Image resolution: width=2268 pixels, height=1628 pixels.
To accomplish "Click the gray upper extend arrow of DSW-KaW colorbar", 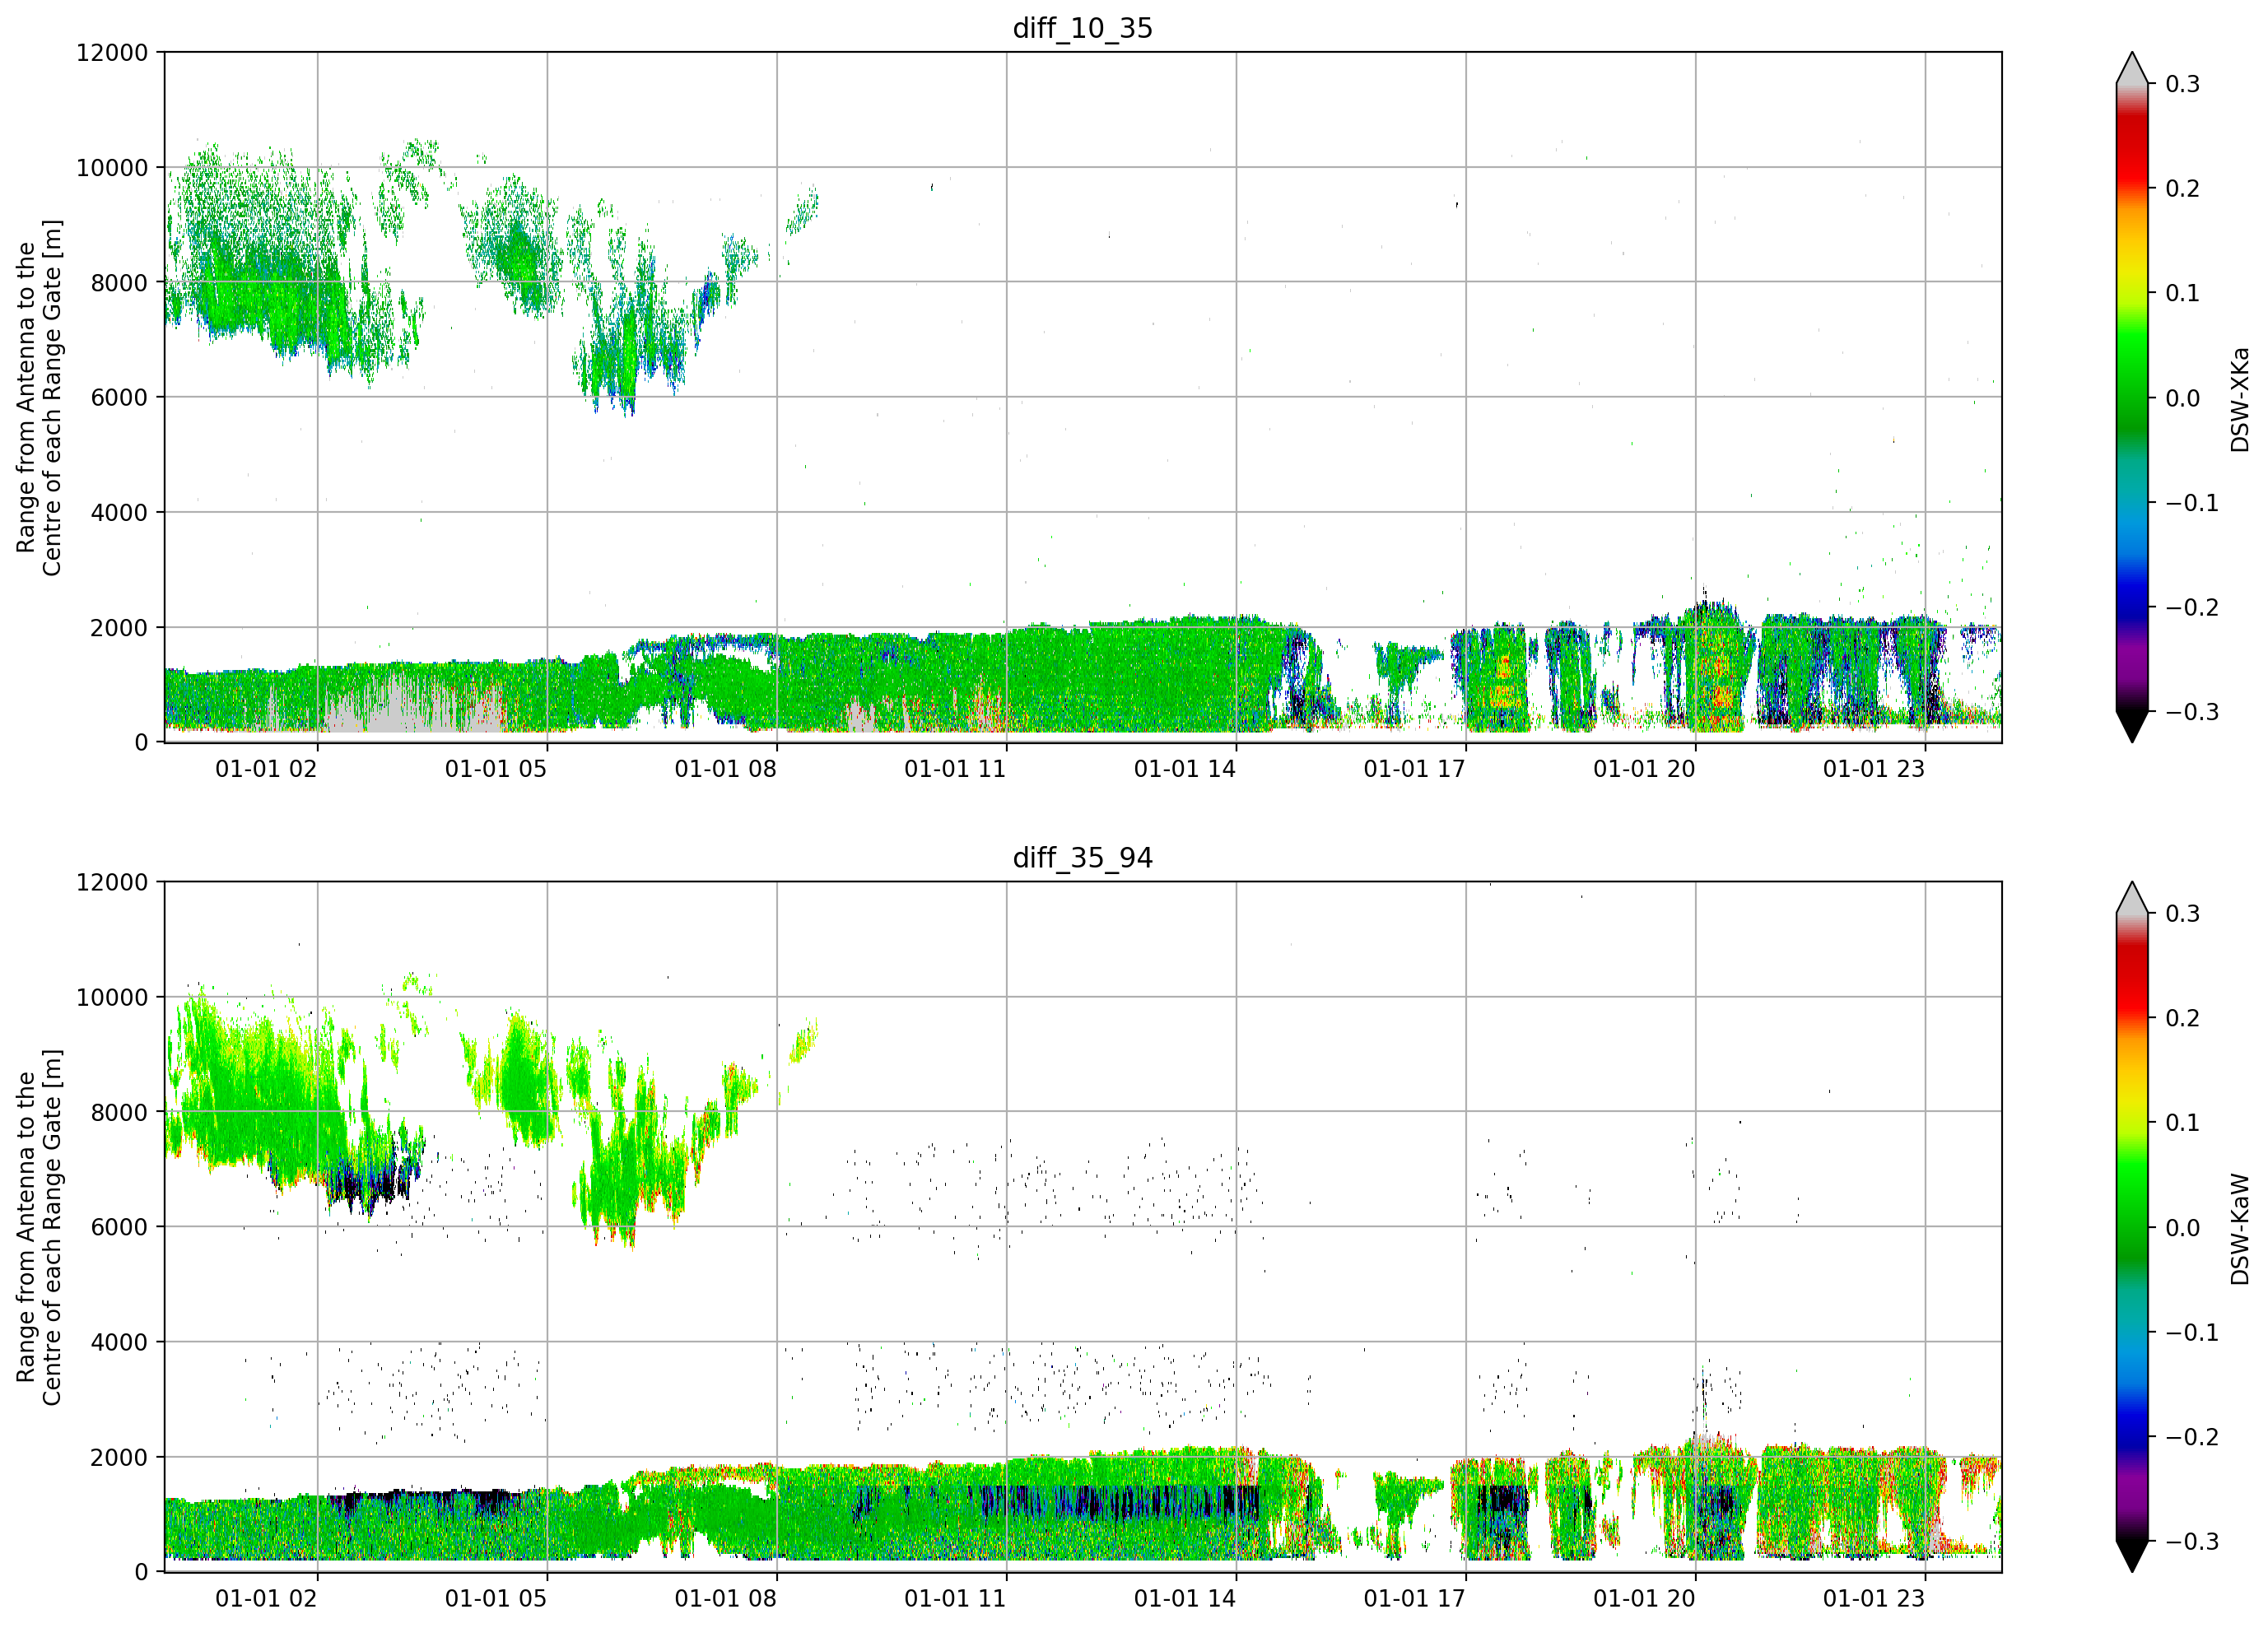I will tap(2132, 900).
